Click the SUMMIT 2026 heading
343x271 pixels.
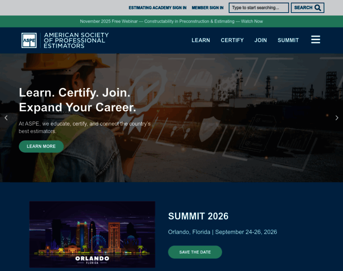pos(198,216)
